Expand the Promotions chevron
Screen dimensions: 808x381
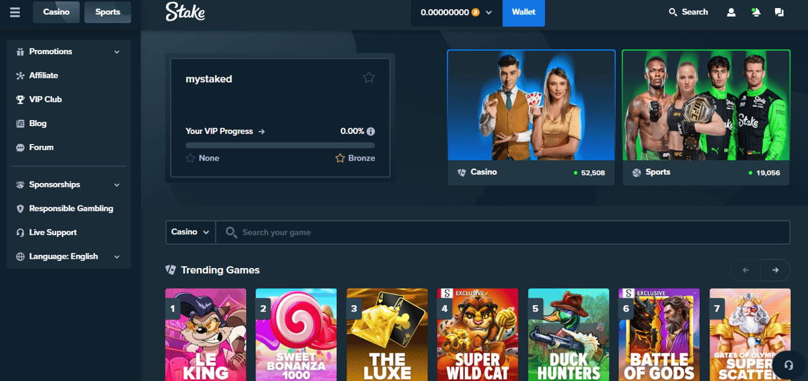[117, 52]
